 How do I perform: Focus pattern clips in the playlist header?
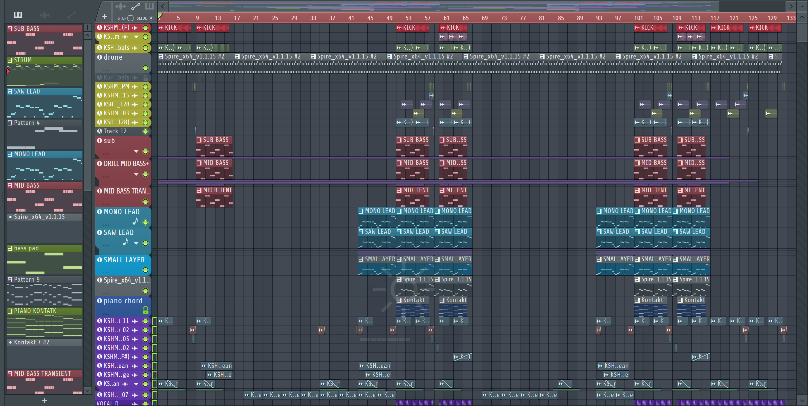point(149,6)
